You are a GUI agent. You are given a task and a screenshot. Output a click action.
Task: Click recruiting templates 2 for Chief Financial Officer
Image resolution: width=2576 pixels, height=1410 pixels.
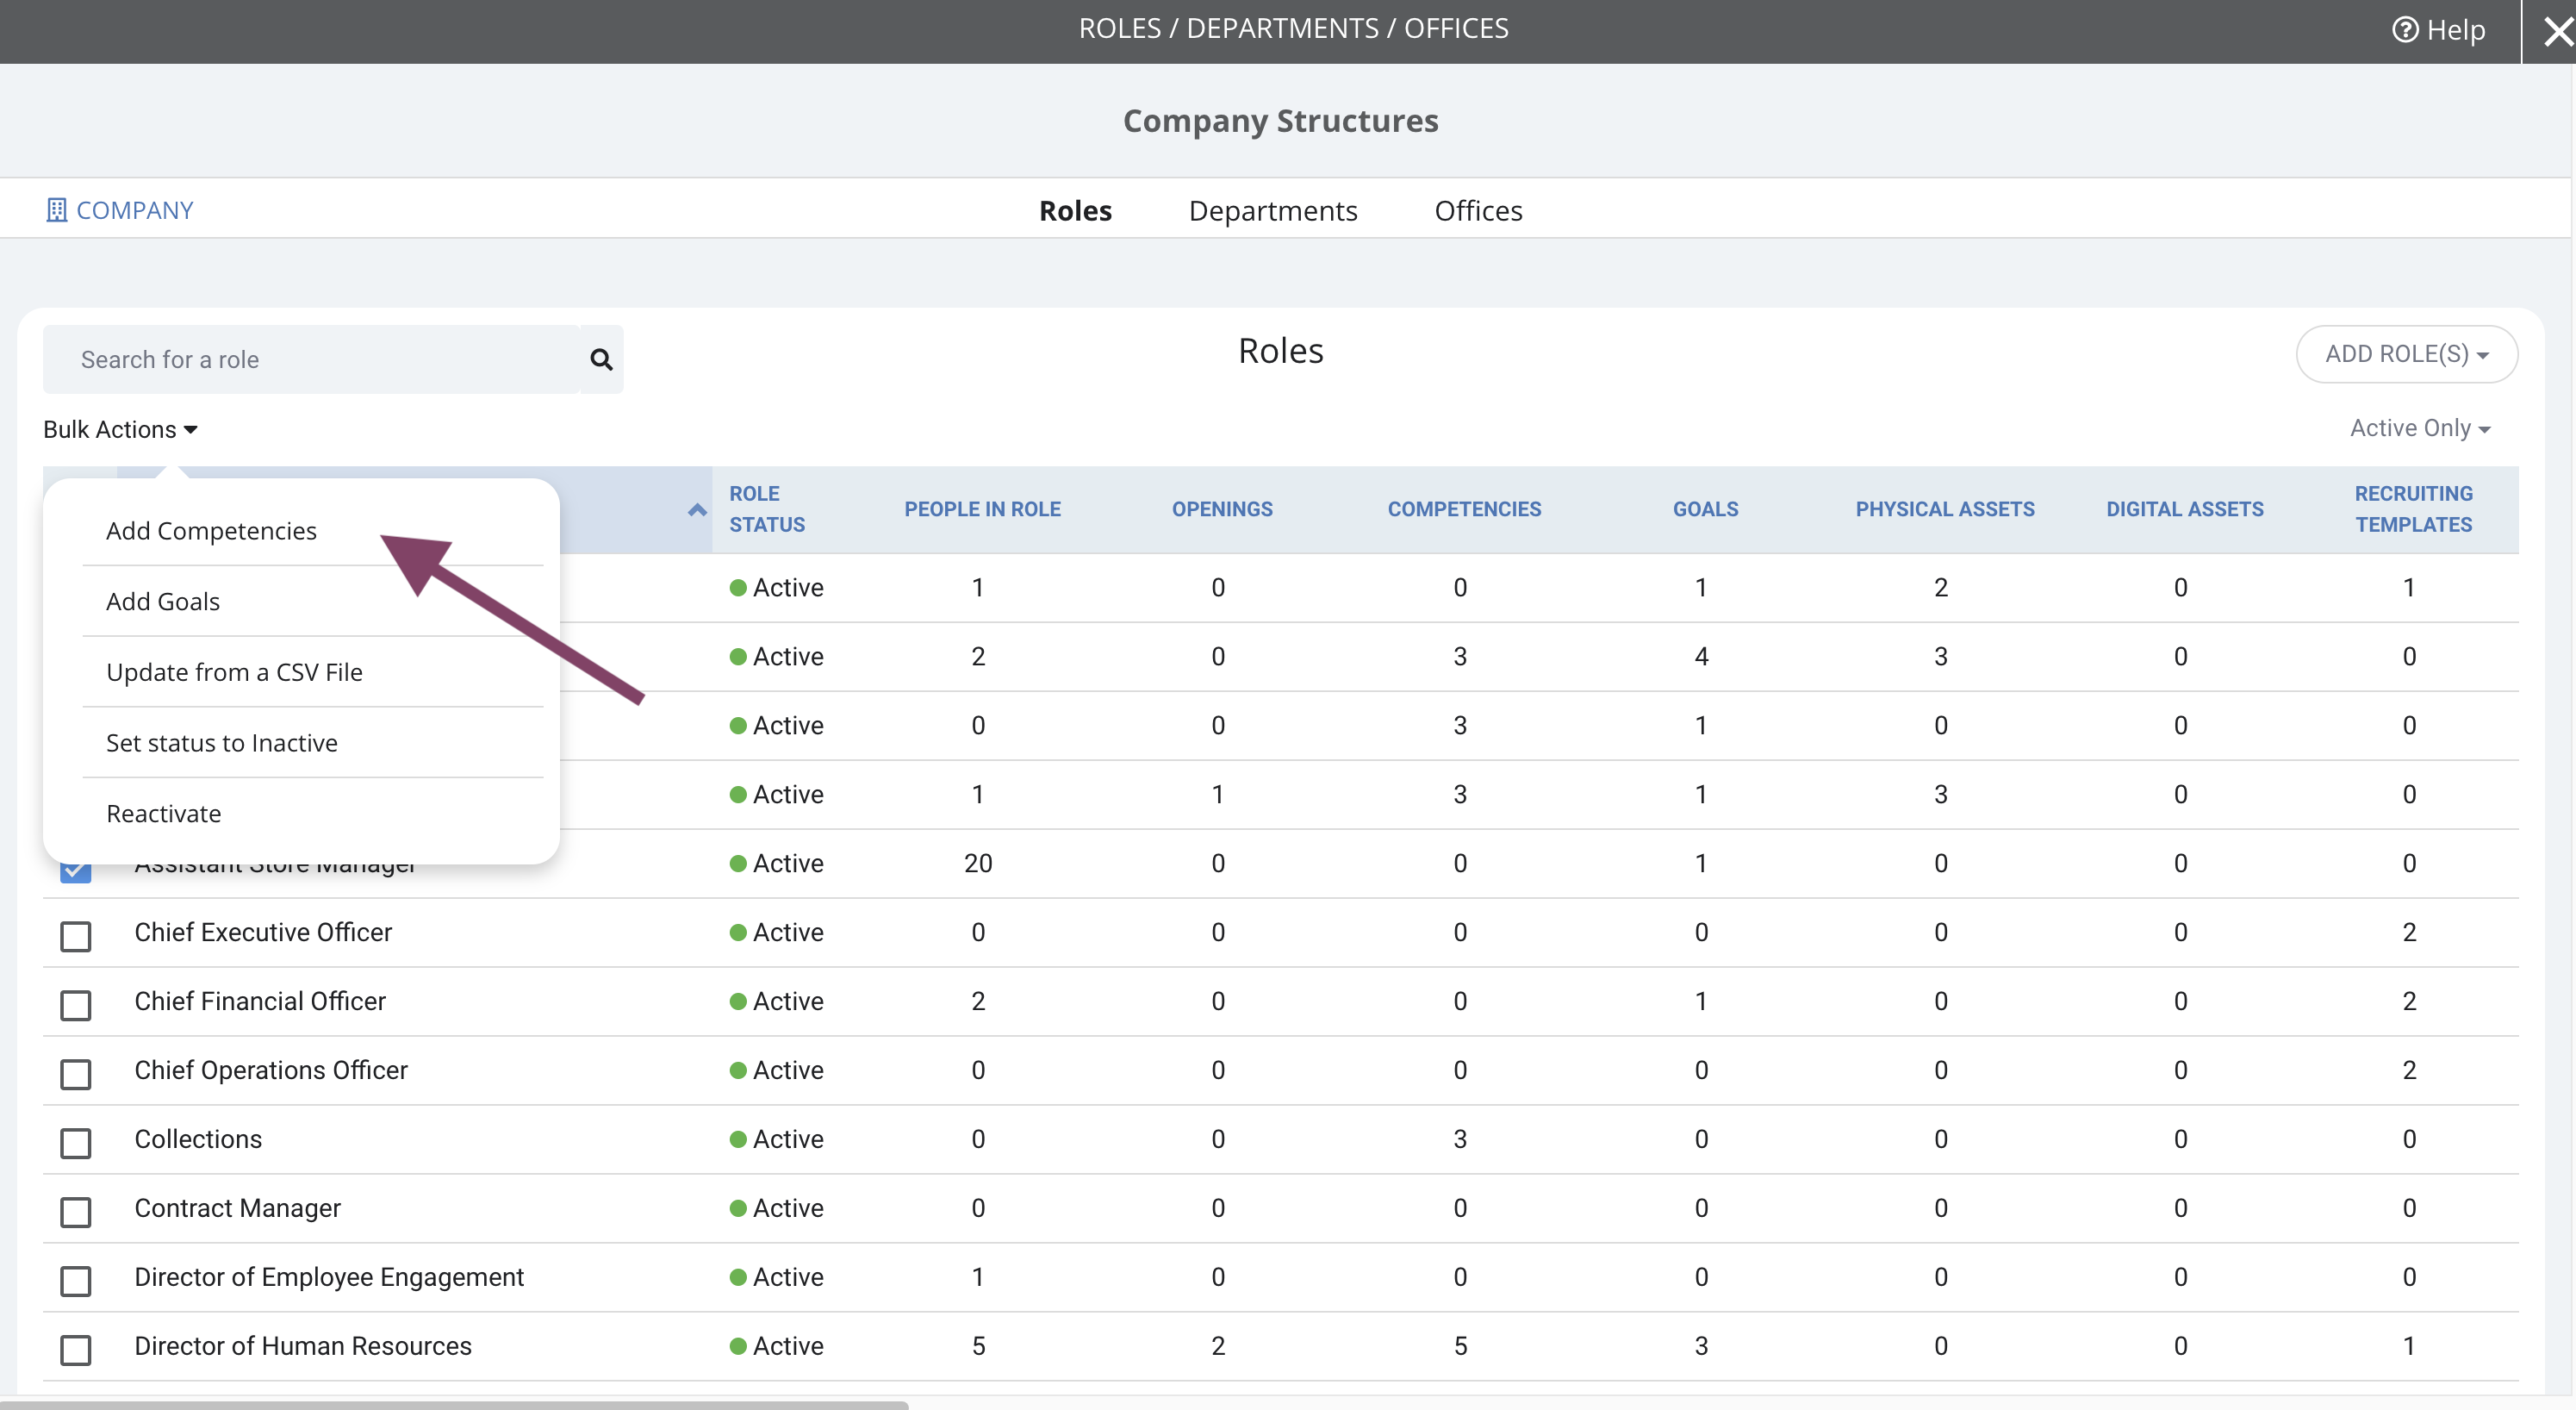[x=2409, y=1001]
